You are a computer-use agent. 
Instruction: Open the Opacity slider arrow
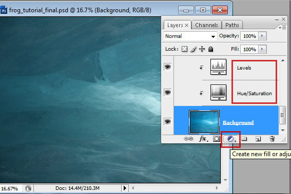tap(262, 36)
